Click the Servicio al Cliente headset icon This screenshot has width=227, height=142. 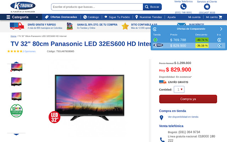click(x=207, y=7)
